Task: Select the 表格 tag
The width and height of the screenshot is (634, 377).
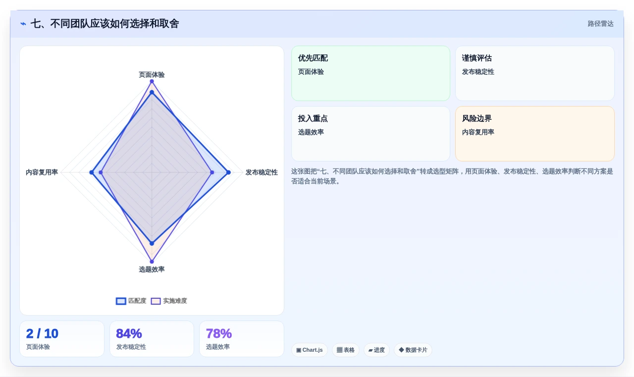Action: coord(346,350)
